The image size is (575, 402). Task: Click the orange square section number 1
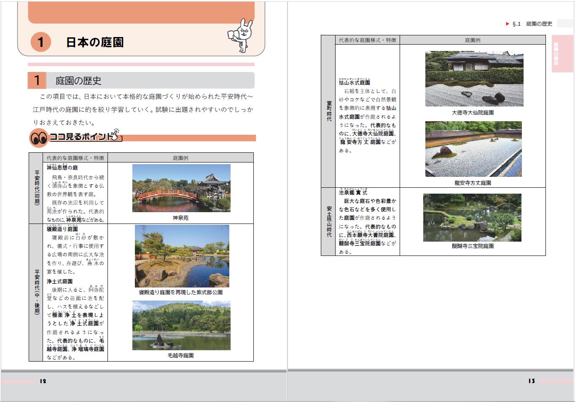[x=37, y=80]
